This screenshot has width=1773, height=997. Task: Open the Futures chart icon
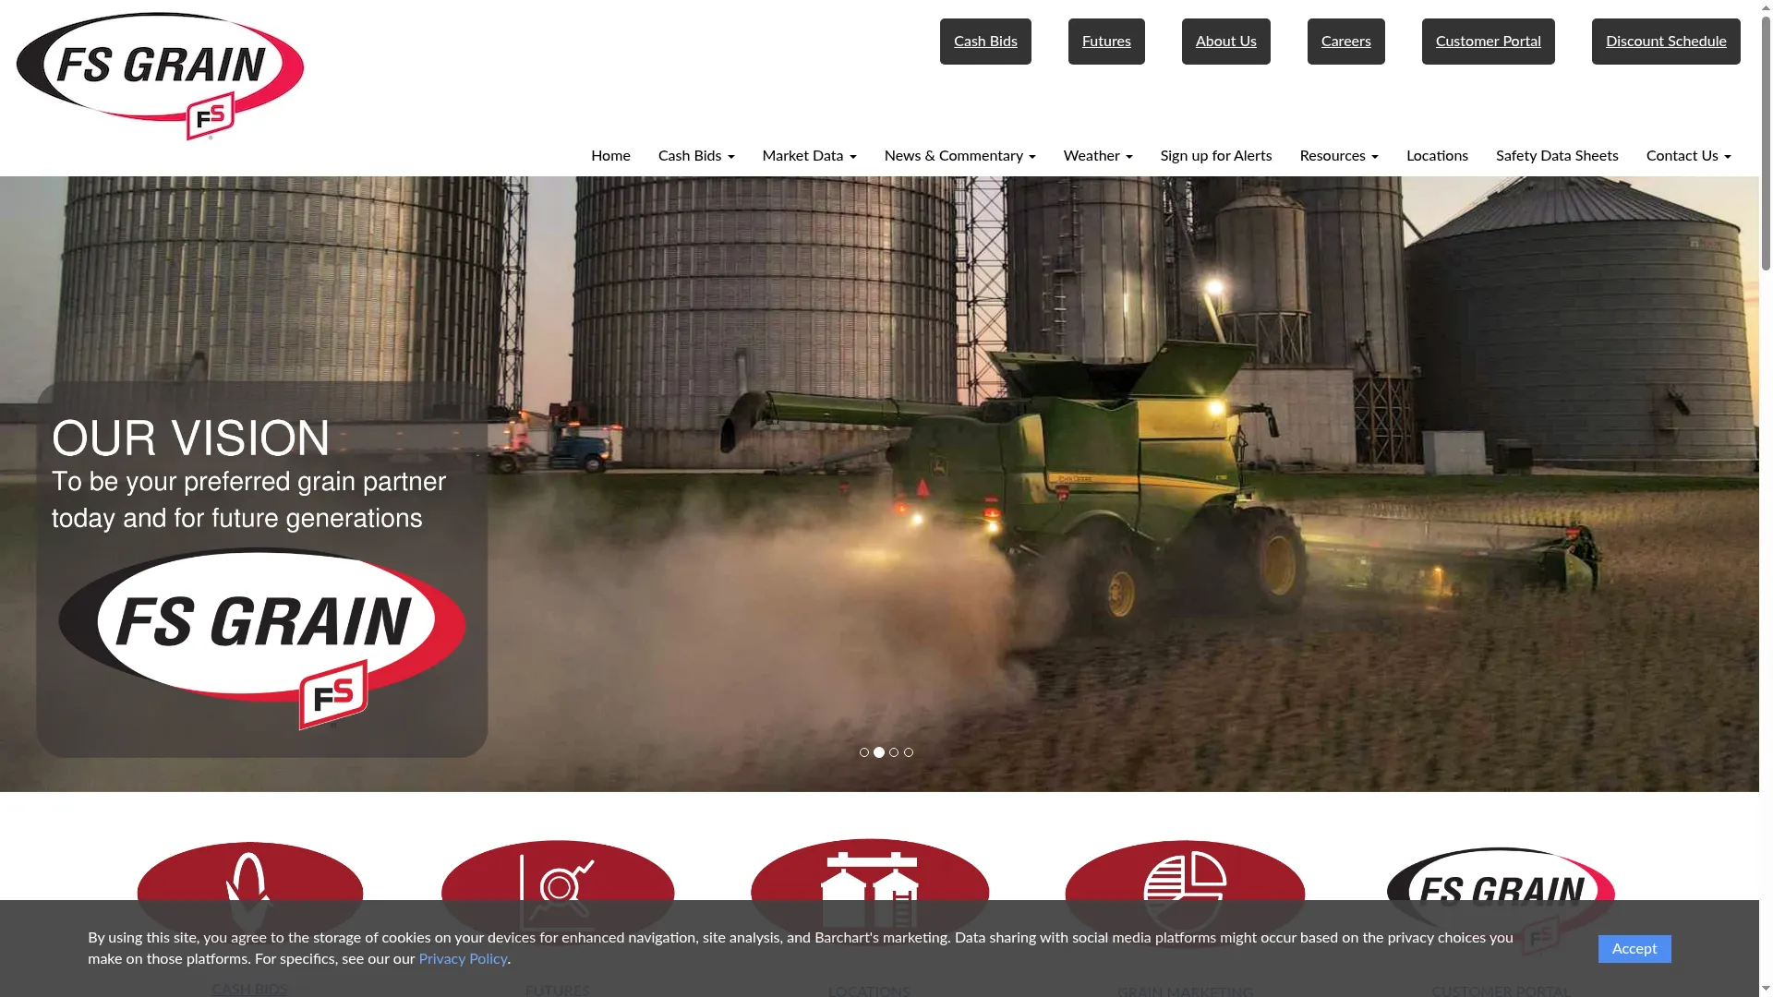[558, 893]
